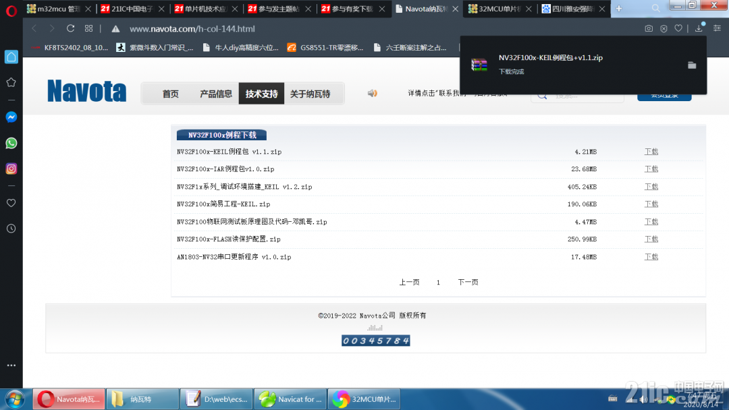This screenshot has height=410, width=729.
Task: Open personal news heart in sidebar
Action: [x=11, y=203]
